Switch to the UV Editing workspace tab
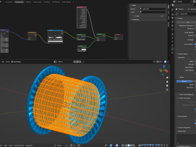The height and width of the screenshot is (147, 196). tap(56, 2)
